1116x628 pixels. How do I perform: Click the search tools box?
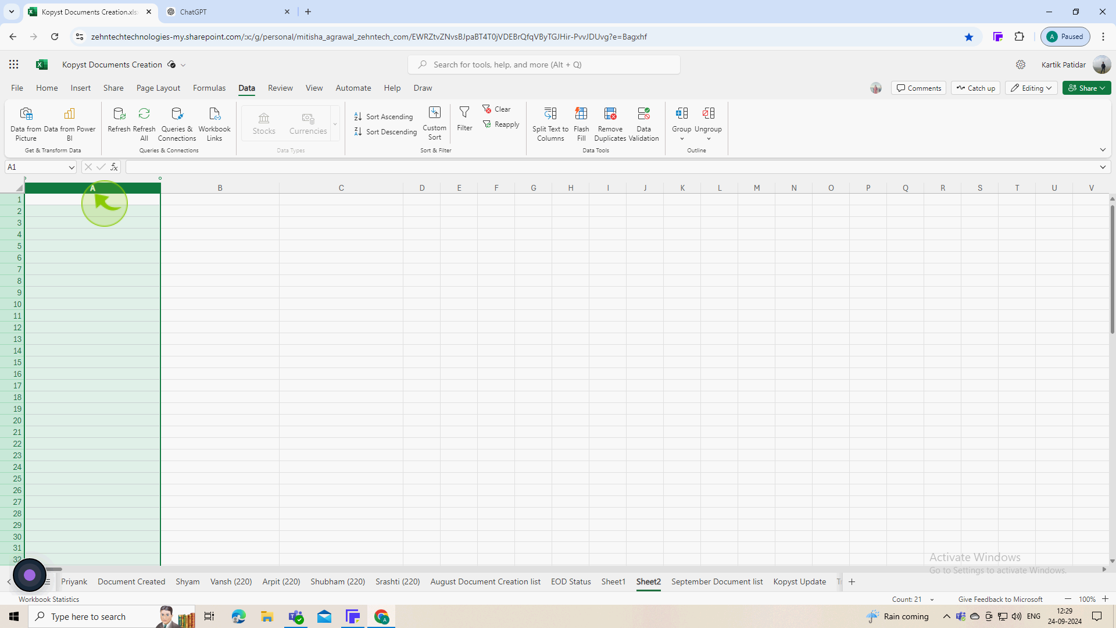[x=544, y=65]
